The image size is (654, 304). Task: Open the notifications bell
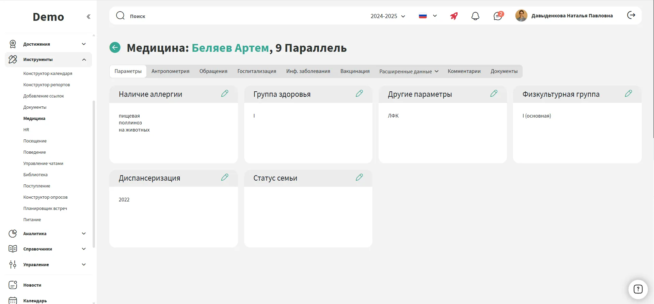tap(475, 16)
